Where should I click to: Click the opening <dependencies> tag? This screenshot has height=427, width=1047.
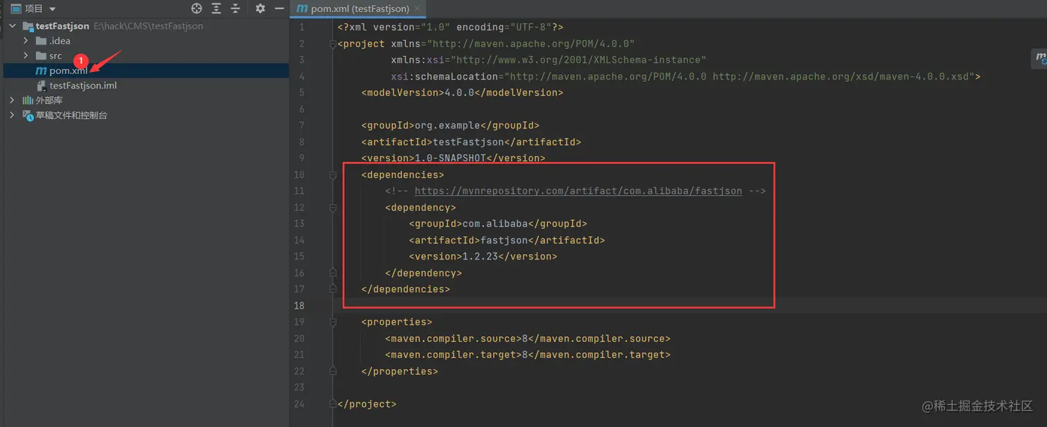(402, 174)
